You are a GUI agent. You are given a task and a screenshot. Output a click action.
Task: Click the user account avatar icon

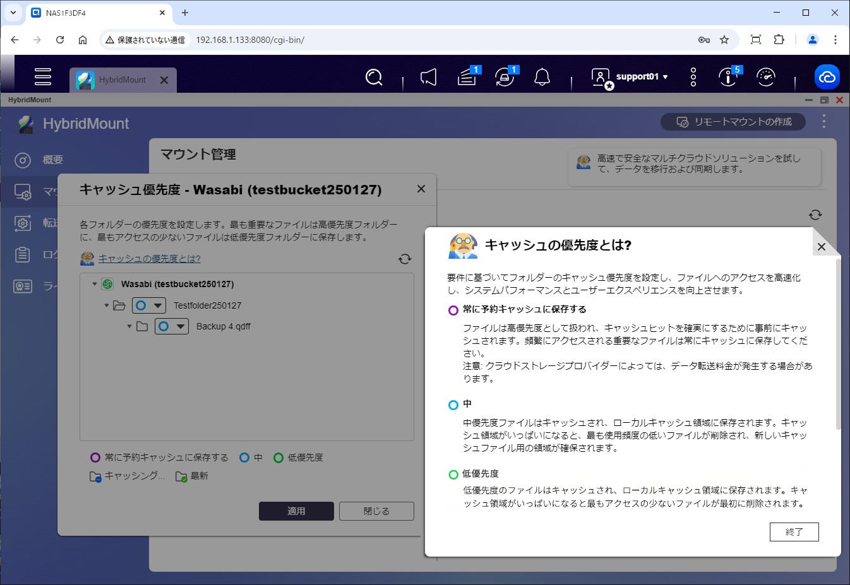601,78
